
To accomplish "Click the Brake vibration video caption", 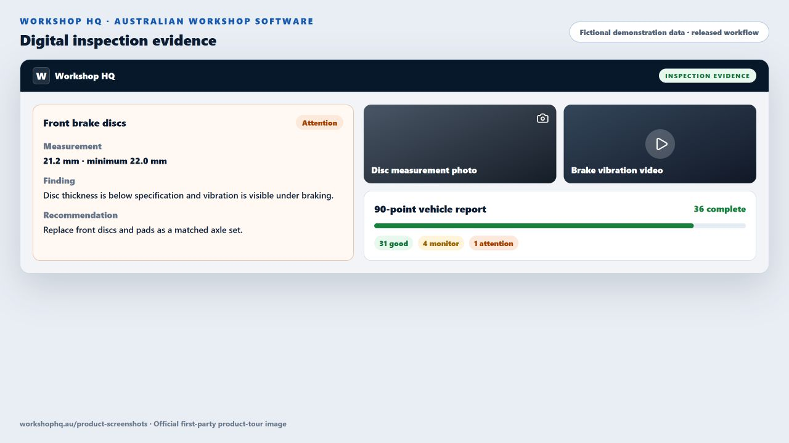I will point(617,170).
